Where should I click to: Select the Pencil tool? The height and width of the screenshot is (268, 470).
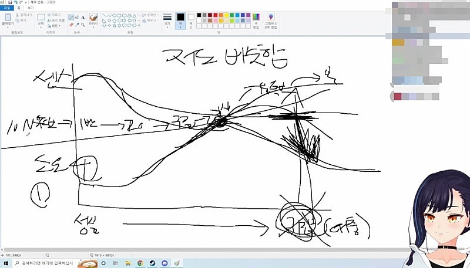click(71, 18)
